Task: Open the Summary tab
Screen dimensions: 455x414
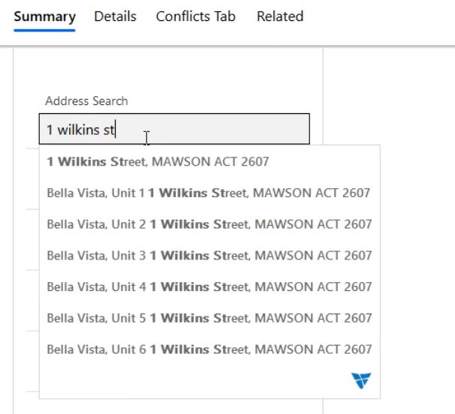Action: (45, 16)
